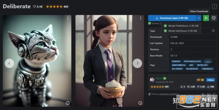Expand the download options dropdown arrow
This screenshot has height=110, width=219.
199,18
